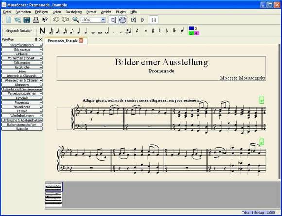Redo the last undone action

tap(65, 19)
